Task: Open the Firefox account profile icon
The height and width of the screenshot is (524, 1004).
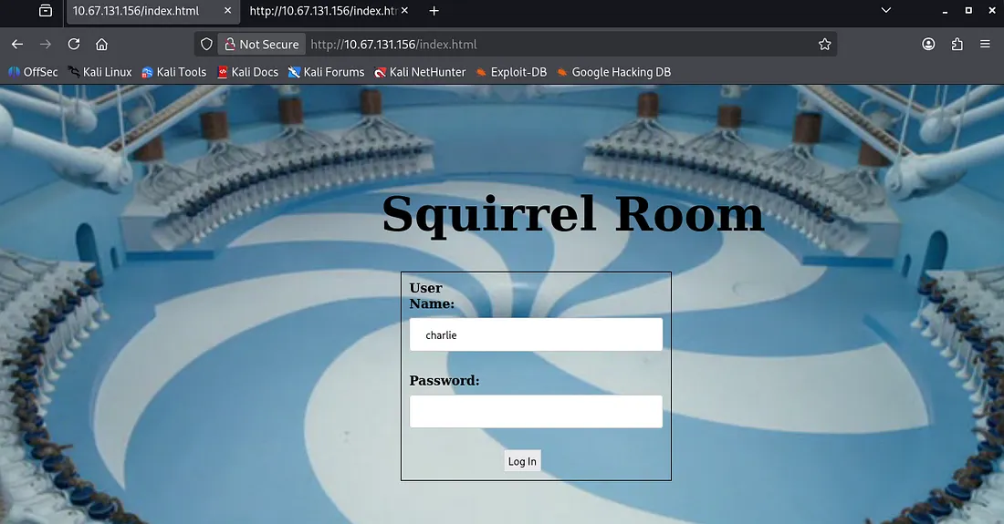Action: (928, 44)
